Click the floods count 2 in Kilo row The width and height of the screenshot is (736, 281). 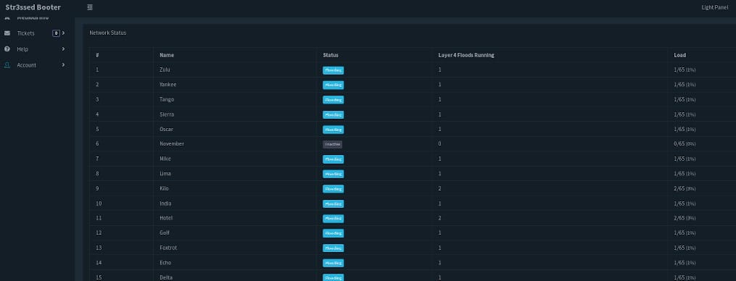tap(440, 188)
